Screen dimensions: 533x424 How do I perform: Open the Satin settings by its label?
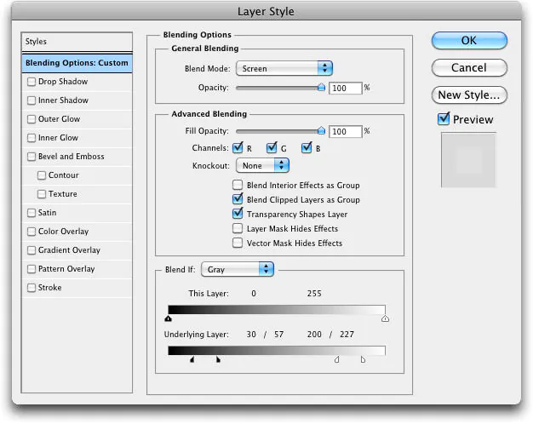47,213
